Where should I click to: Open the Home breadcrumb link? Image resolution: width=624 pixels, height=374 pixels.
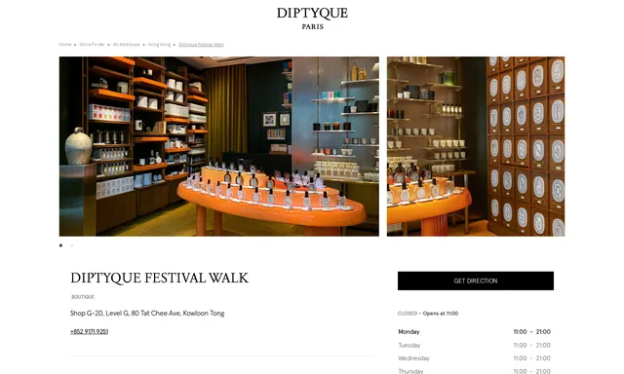coord(65,45)
